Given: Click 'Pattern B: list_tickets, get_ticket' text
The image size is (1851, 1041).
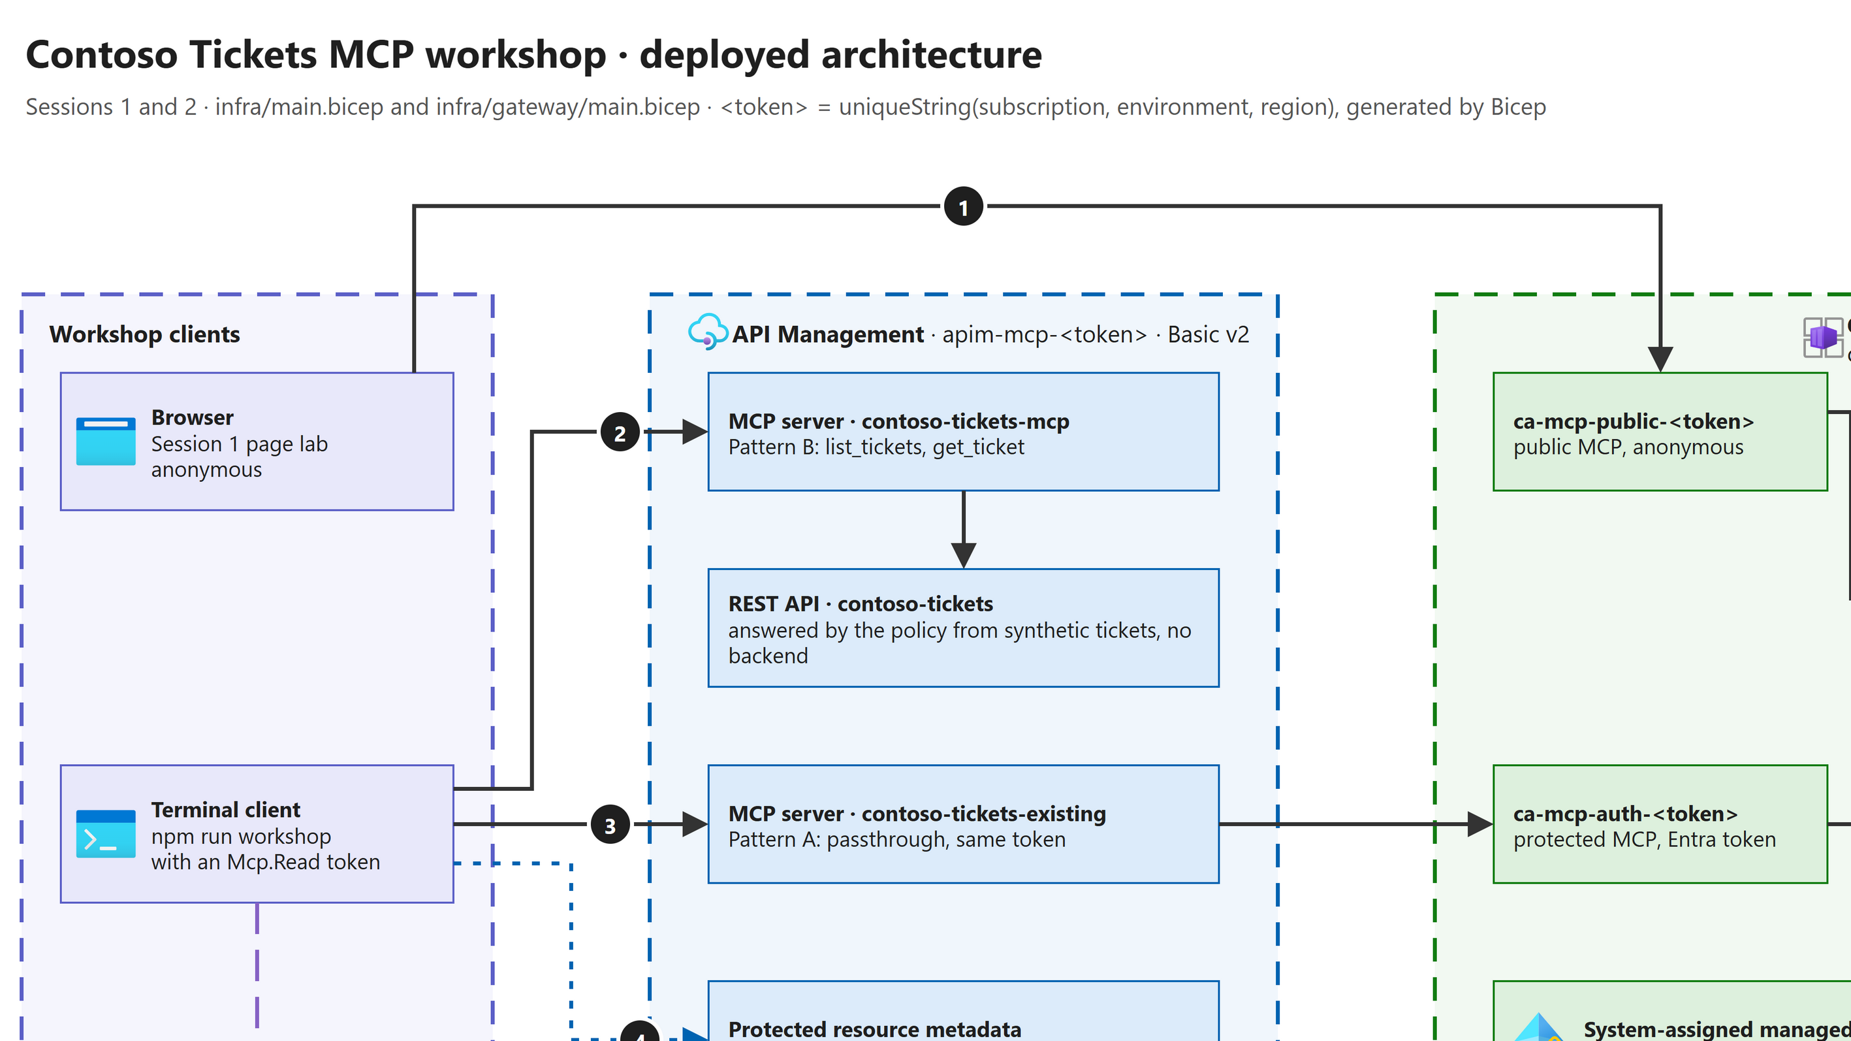Looking at the screenshot, I should (x=876, y=447).
